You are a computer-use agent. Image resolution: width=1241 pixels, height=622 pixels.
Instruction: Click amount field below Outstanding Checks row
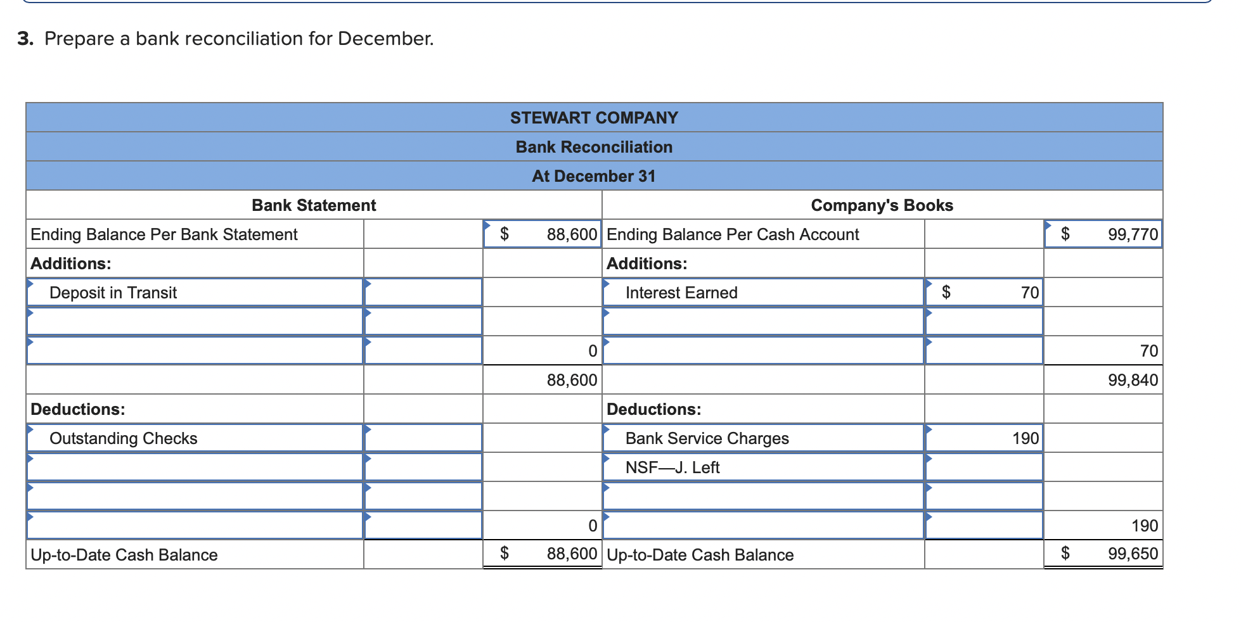coord(423,467)
